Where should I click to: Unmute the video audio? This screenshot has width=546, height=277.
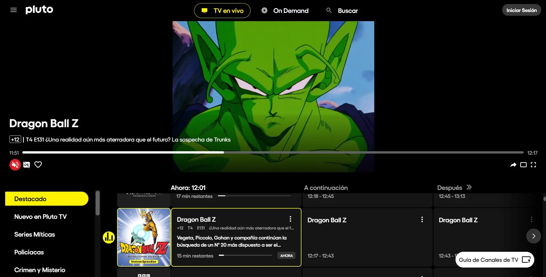coord(15,165)
